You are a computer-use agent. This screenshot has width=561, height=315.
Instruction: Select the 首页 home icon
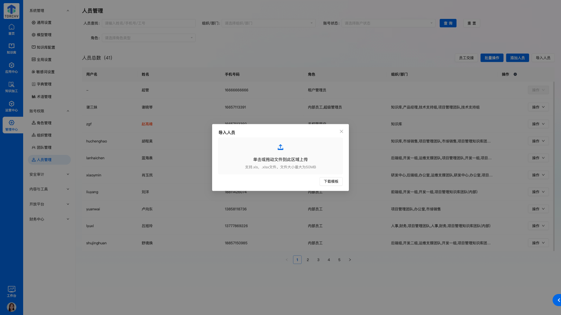click(12, 29)
